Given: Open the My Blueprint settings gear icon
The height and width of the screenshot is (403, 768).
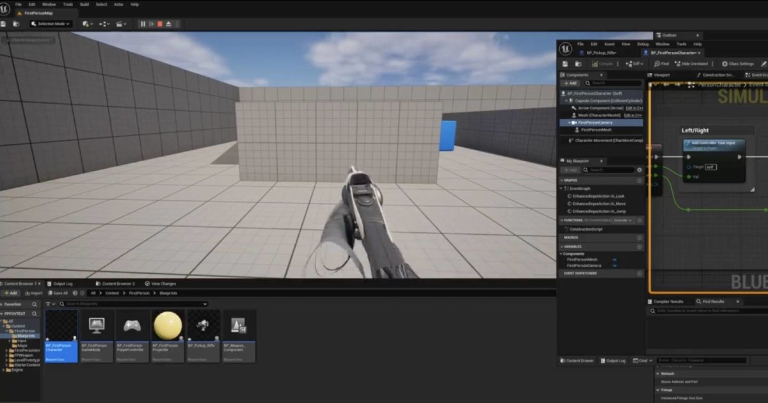Looking at the screenshot, I should click(x=639, y=170).
